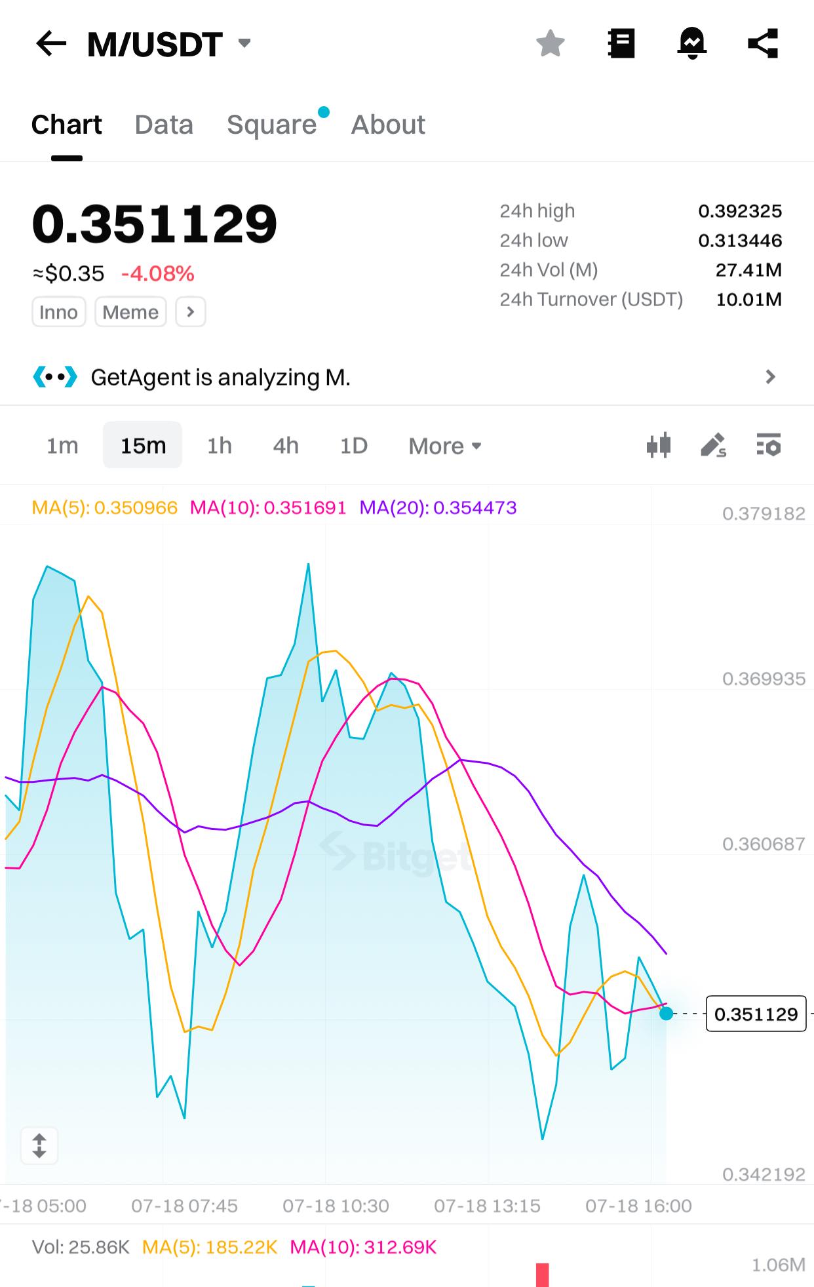Tap the current price marker 0.351129
Screen dimensions: 814x1287
point(756,1014)
